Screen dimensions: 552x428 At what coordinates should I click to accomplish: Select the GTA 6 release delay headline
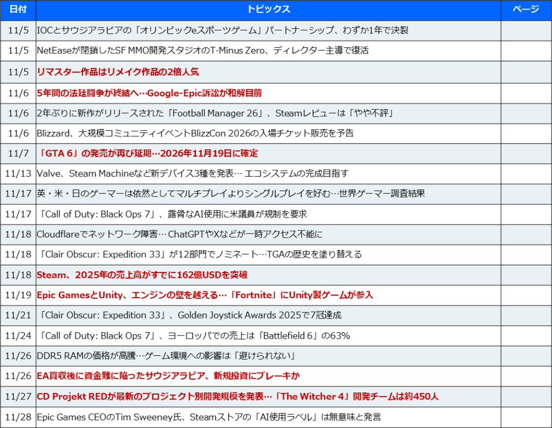point(147,153)
